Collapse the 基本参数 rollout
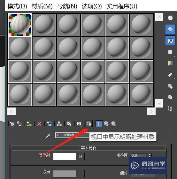Viewport: 177px width, 179px height. pos(88,148)
